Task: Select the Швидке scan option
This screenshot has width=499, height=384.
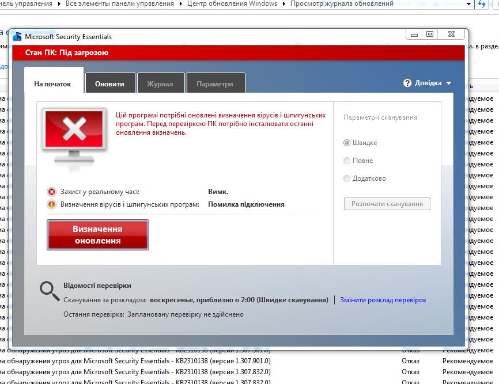Action: (346, 143)
